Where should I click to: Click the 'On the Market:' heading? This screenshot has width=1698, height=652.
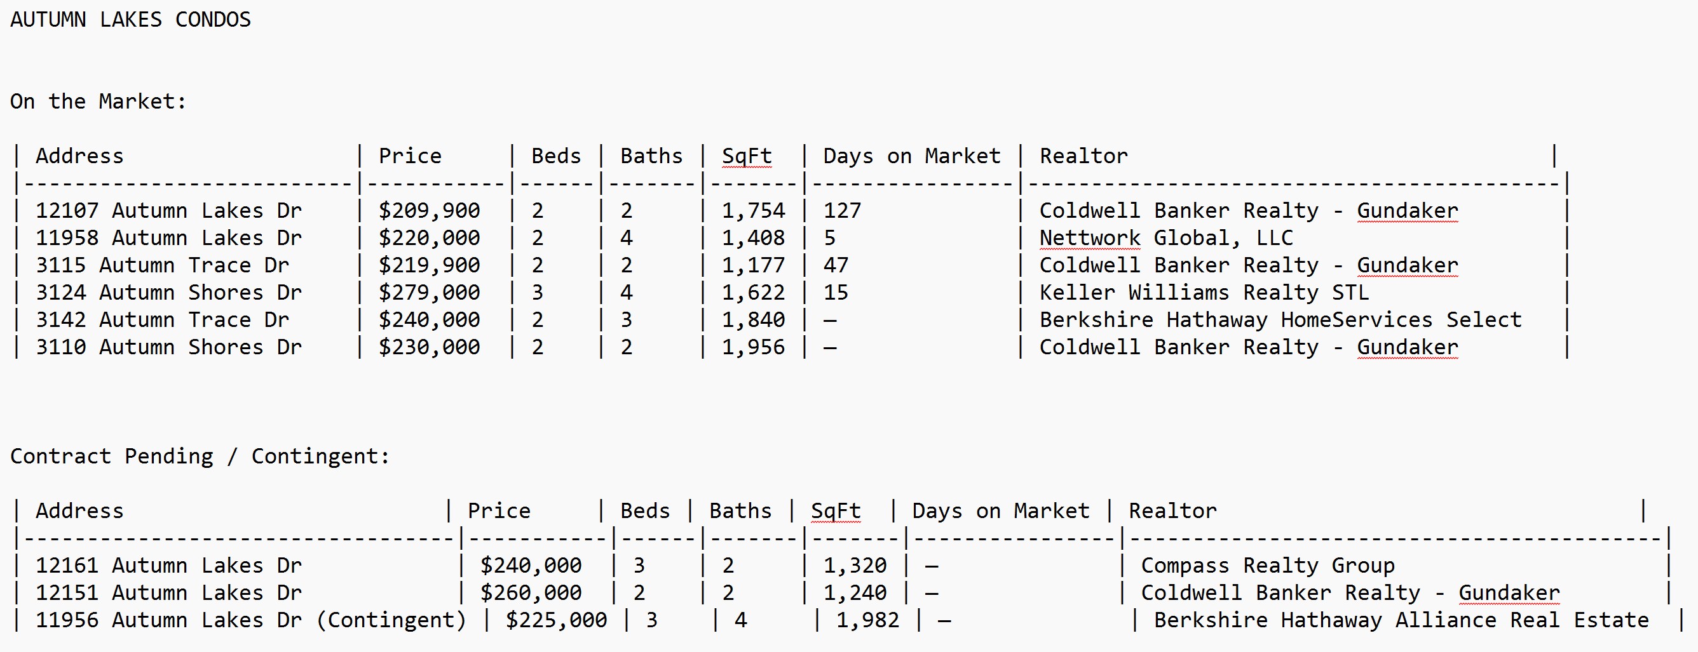[98, 102]
